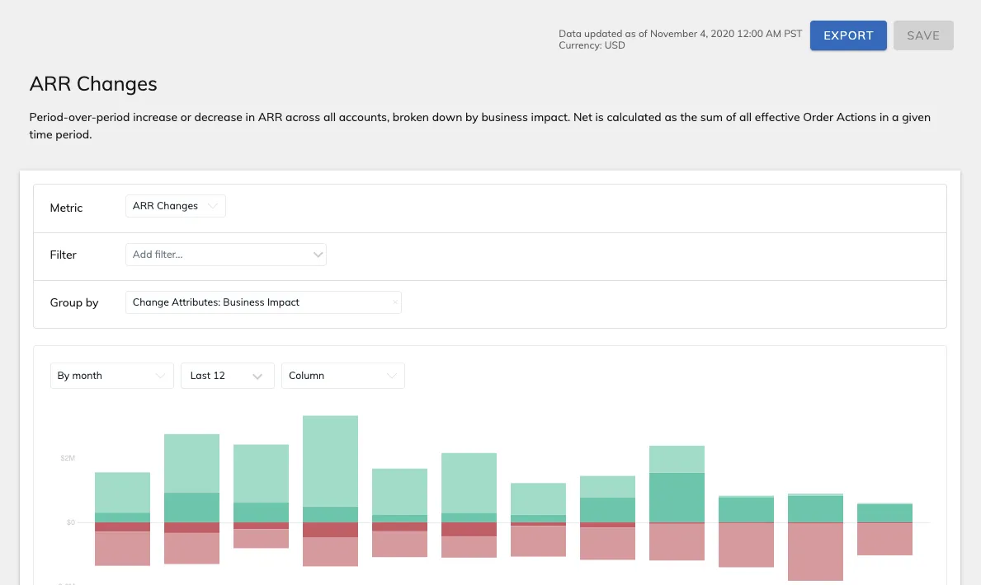Image resolution: width=981 pixels, height=585 pixels.
Task: Expand the By month period dropdown
Action: pos(112,376)
